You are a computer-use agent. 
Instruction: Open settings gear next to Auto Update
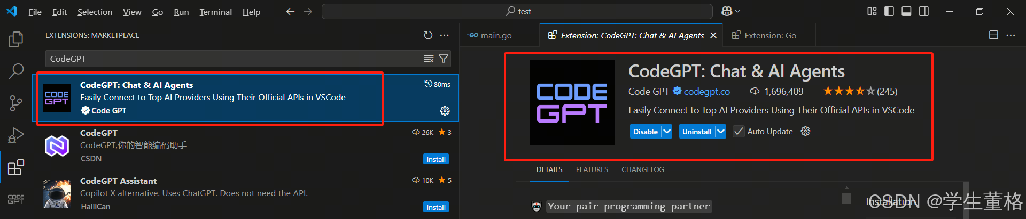(805, 132)
